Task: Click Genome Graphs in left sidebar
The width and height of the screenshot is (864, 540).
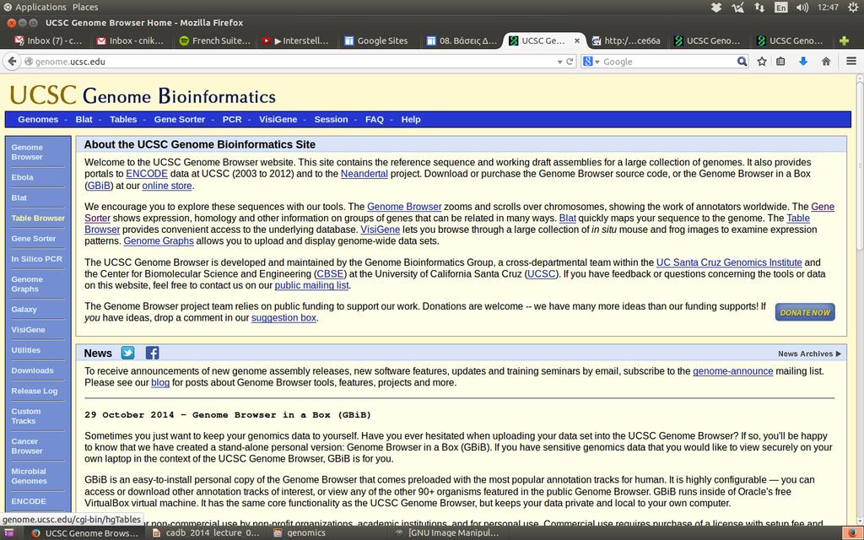Action: tap(27, 283)
